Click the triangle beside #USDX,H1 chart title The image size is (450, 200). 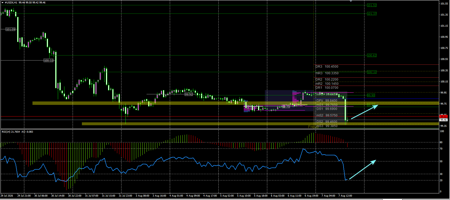[2, 3]
